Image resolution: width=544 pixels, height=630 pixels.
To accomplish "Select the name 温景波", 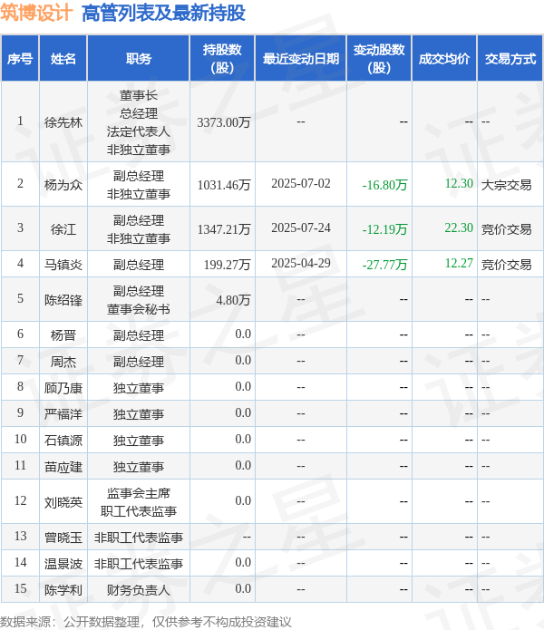I will point(63,564).
